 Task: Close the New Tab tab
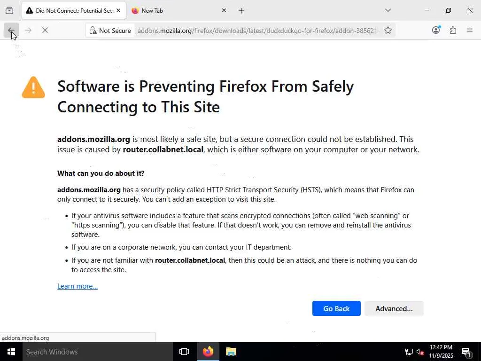[224, 10]
